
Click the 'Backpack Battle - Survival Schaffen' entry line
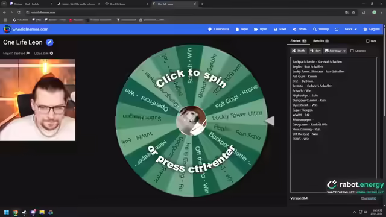click(x=317, y=61)
